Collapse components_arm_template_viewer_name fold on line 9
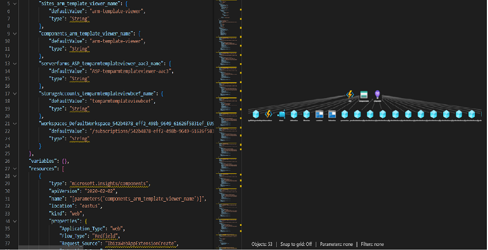 [x=14, y=33]
